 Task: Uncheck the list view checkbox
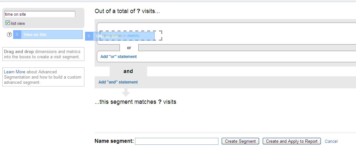pos(8,23)
